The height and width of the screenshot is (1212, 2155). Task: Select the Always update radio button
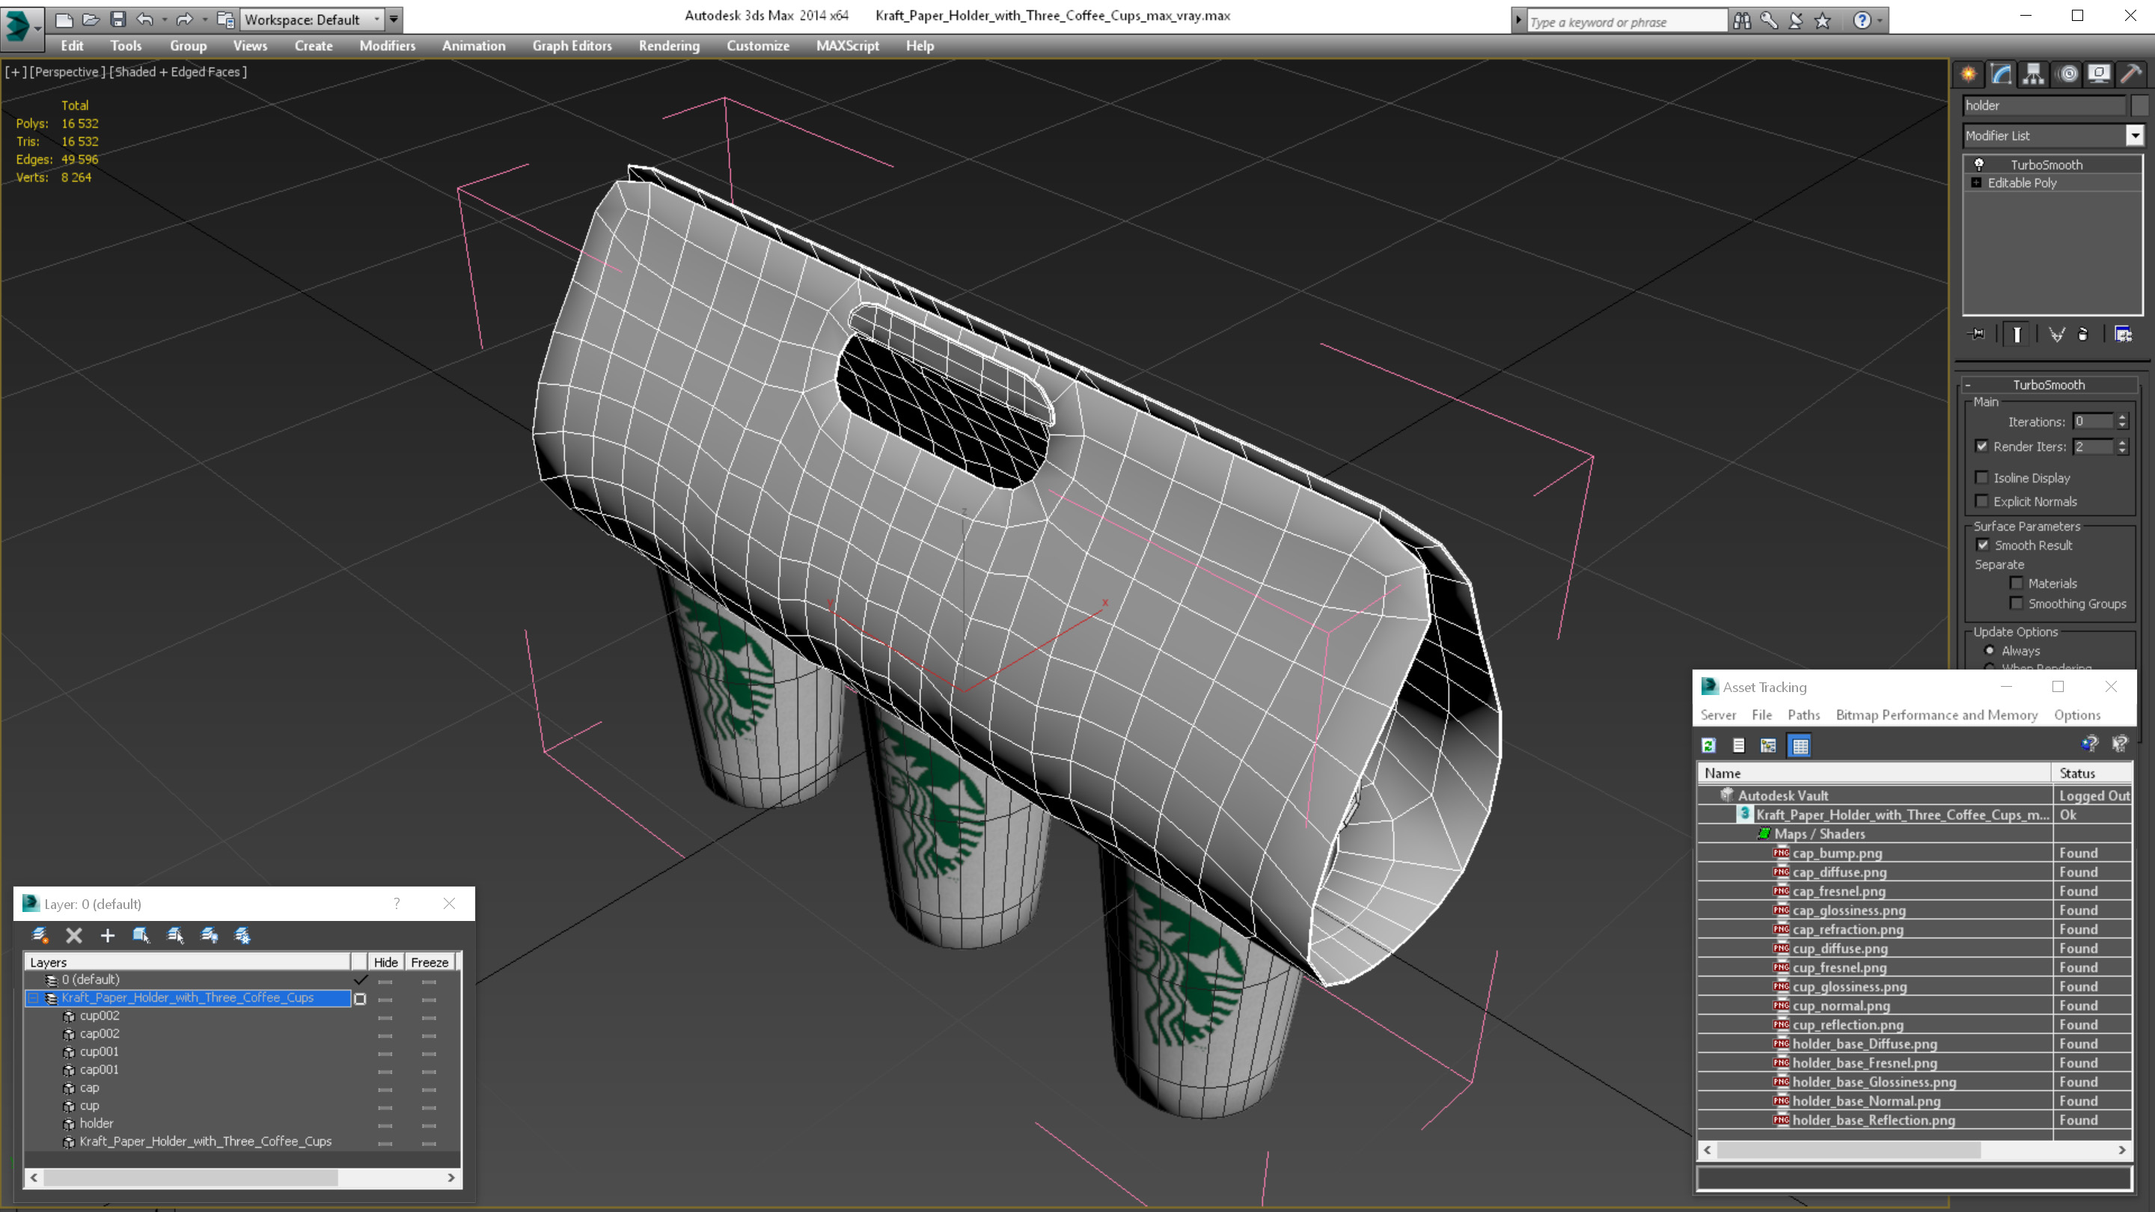(x=1990, y=650)
